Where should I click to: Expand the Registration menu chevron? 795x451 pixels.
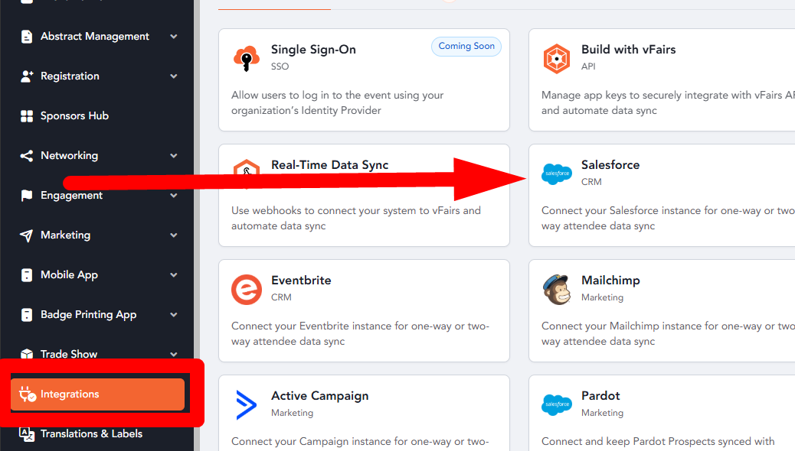pos(174,76)
